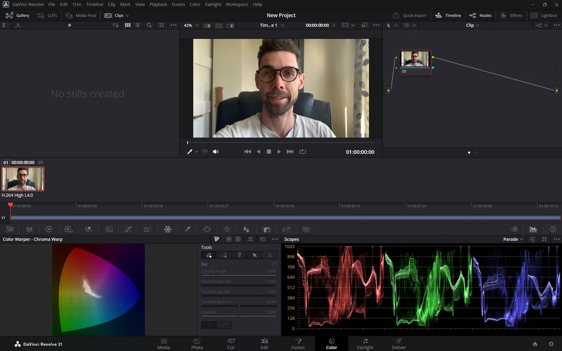
Task: Open the Playback menu
Action: pos(158,4)
